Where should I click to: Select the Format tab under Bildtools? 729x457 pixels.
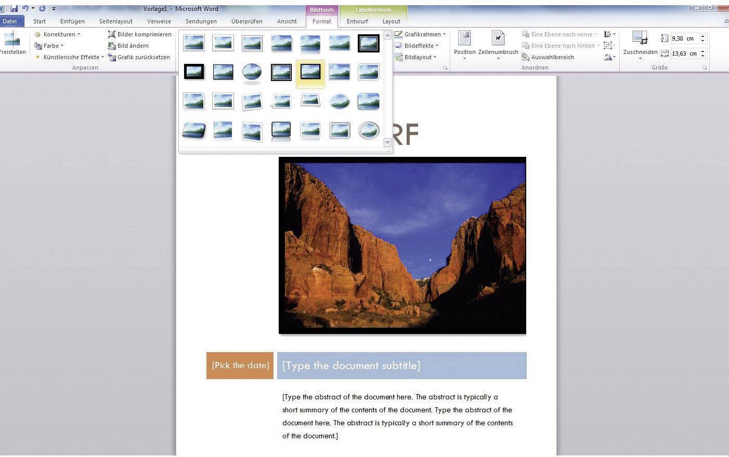[x=322, y=21]
